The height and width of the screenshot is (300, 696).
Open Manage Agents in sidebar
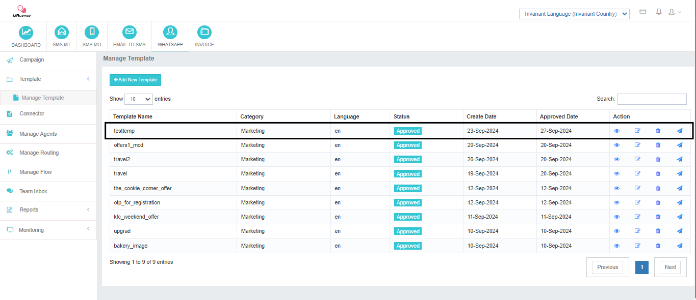point(38,134)
